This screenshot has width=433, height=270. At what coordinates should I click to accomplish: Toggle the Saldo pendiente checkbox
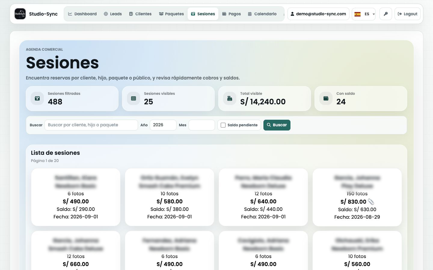[x=223, y=125]
